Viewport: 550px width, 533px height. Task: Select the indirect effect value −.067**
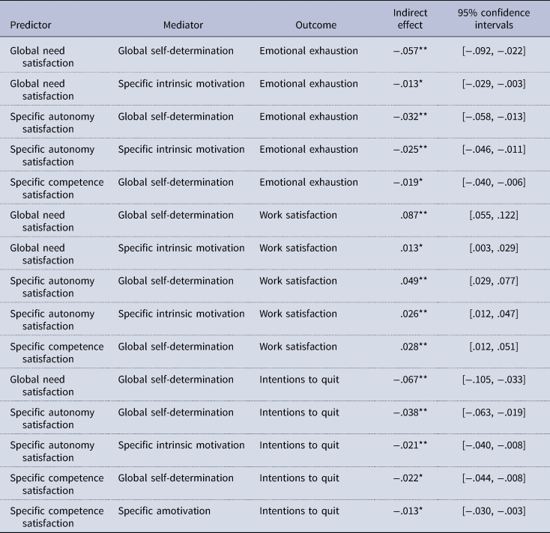(410, 380)
